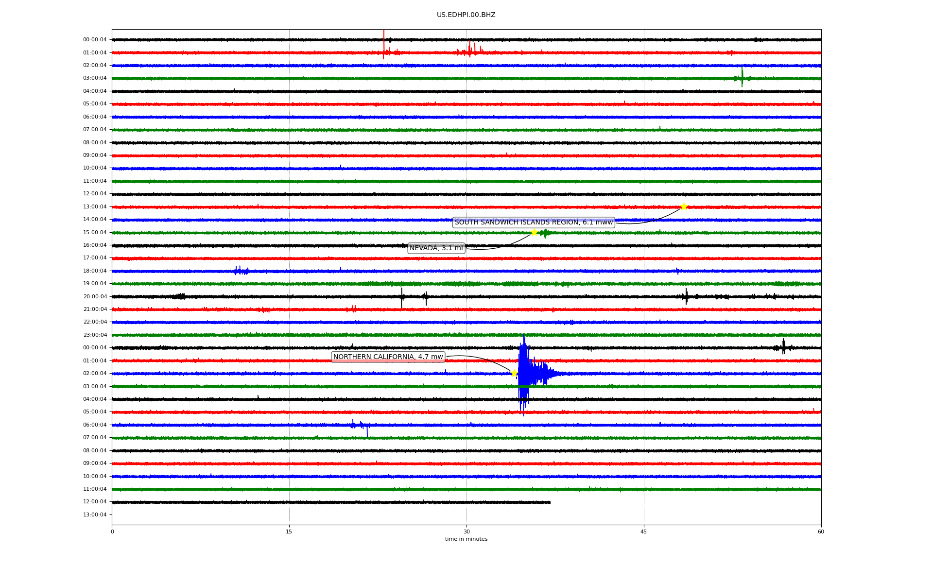Click the SOUTH SANDWICH ISLANDS REGION annotation label
Viewport: 933px width, 583px height.
click(x=534, y=223)
